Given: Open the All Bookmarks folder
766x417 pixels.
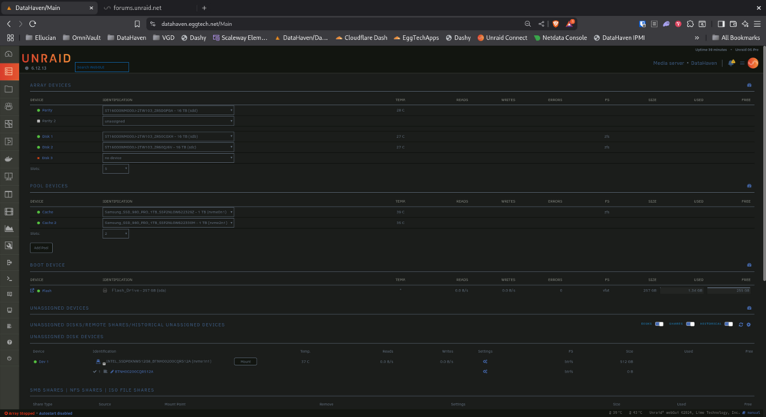Looking at the screenshot, I should pyautogui.click(x=735, y=37).
